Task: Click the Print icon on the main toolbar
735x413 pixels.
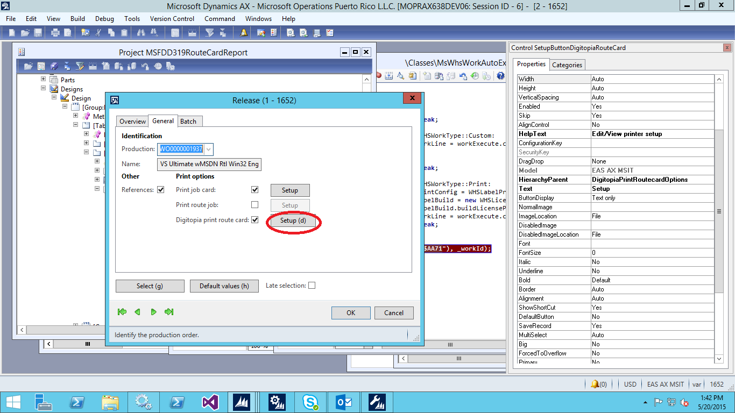Action: point(55,32)
